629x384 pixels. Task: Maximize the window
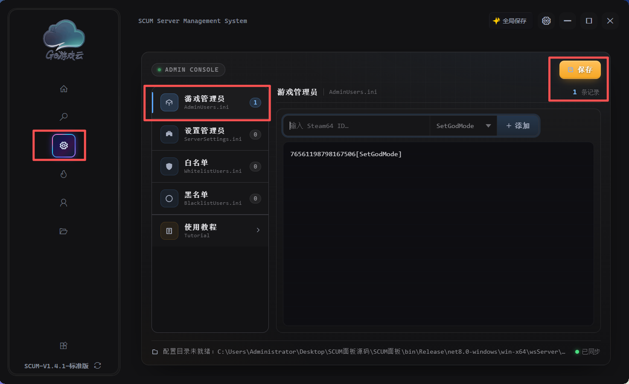click(589, 20)
